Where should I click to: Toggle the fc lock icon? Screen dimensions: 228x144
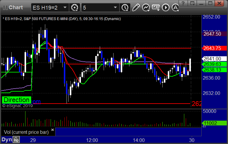click(x=16, y=140)
